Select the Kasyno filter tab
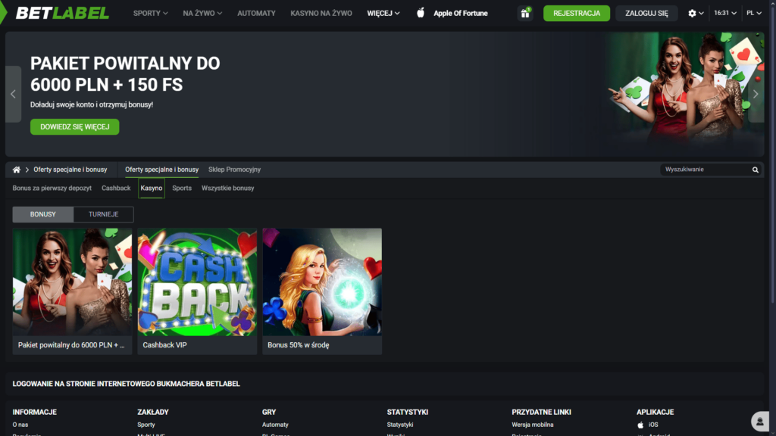The height and width of the screenshot is (436, 776). click(151, 188)
